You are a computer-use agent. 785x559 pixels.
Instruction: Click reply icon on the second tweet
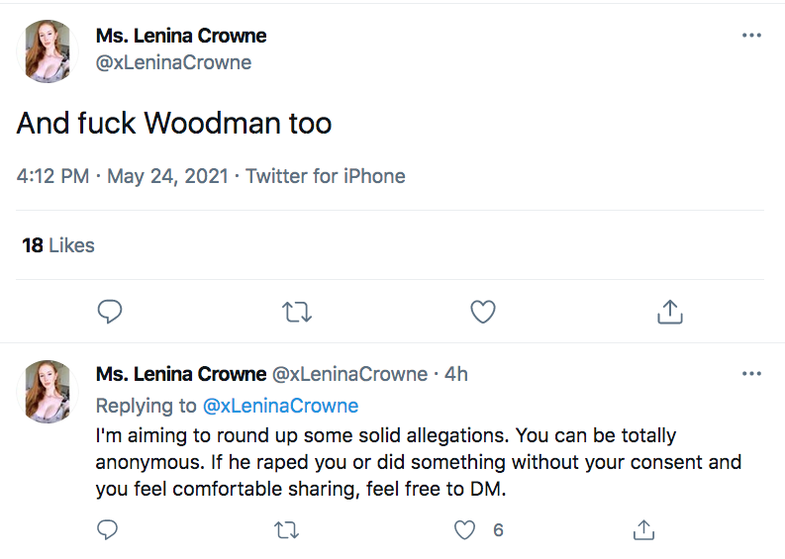(x=108, y=530)
